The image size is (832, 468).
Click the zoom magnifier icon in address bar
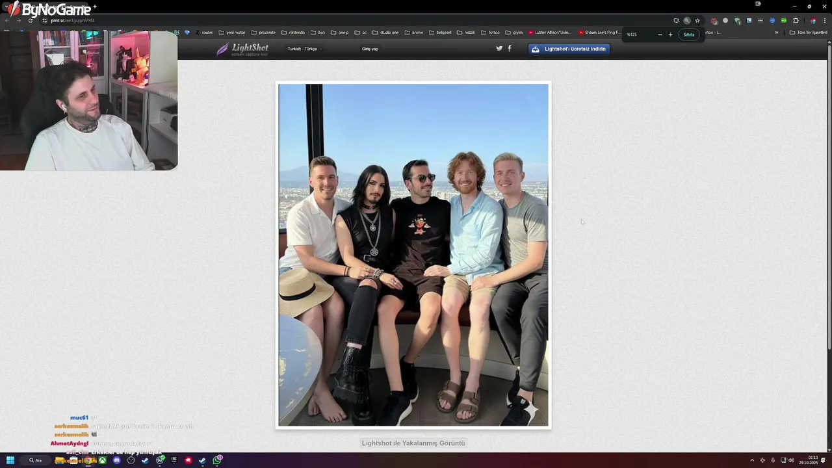point(687,21)
